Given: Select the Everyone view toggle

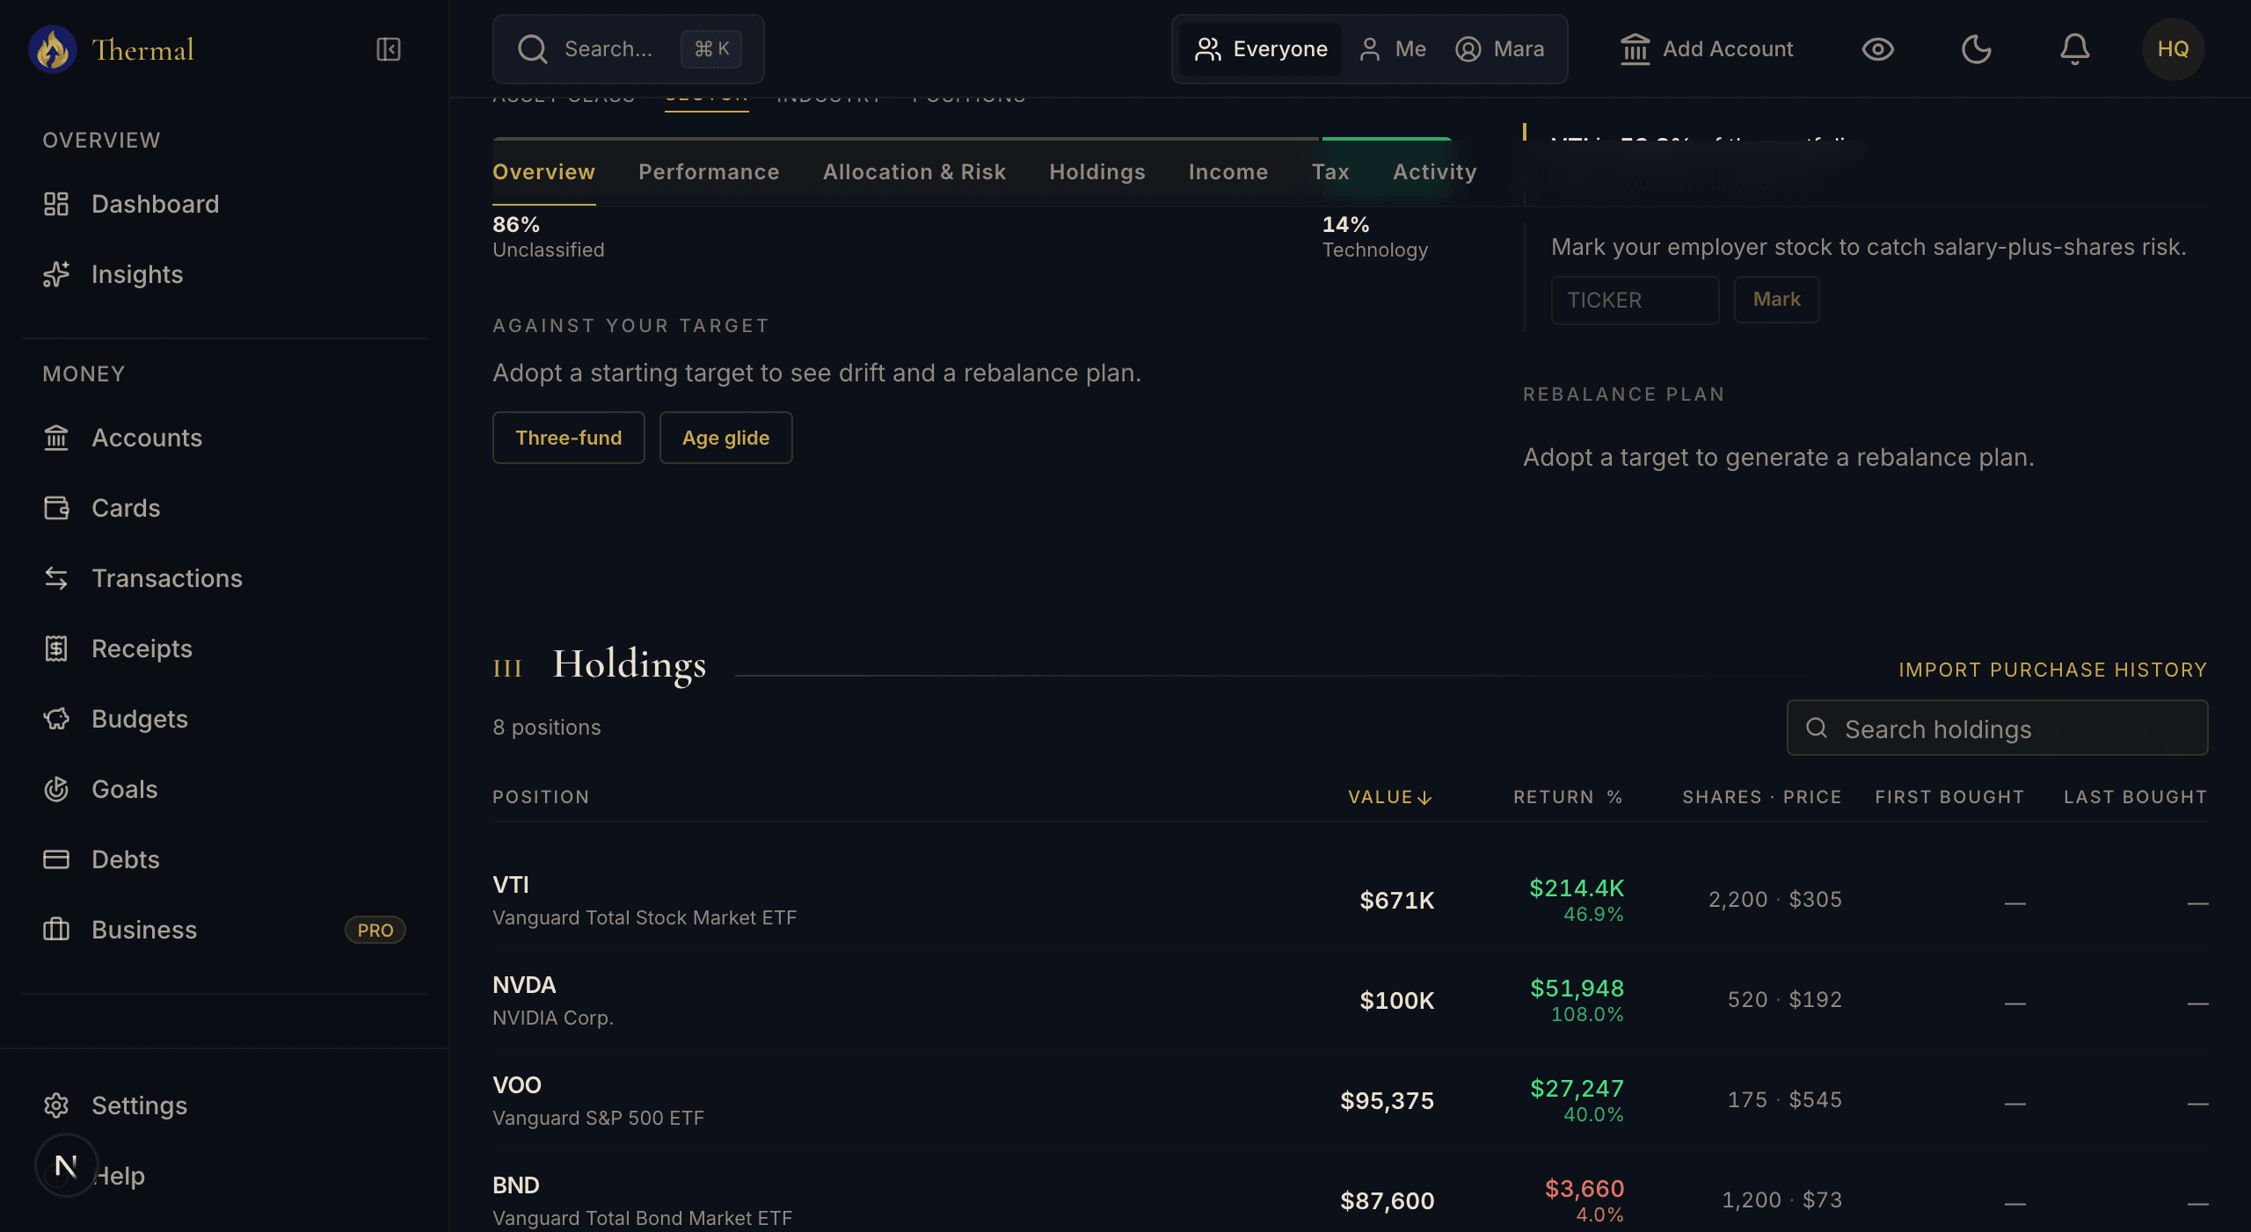Looking at the screenshot, I should 1261,49.
